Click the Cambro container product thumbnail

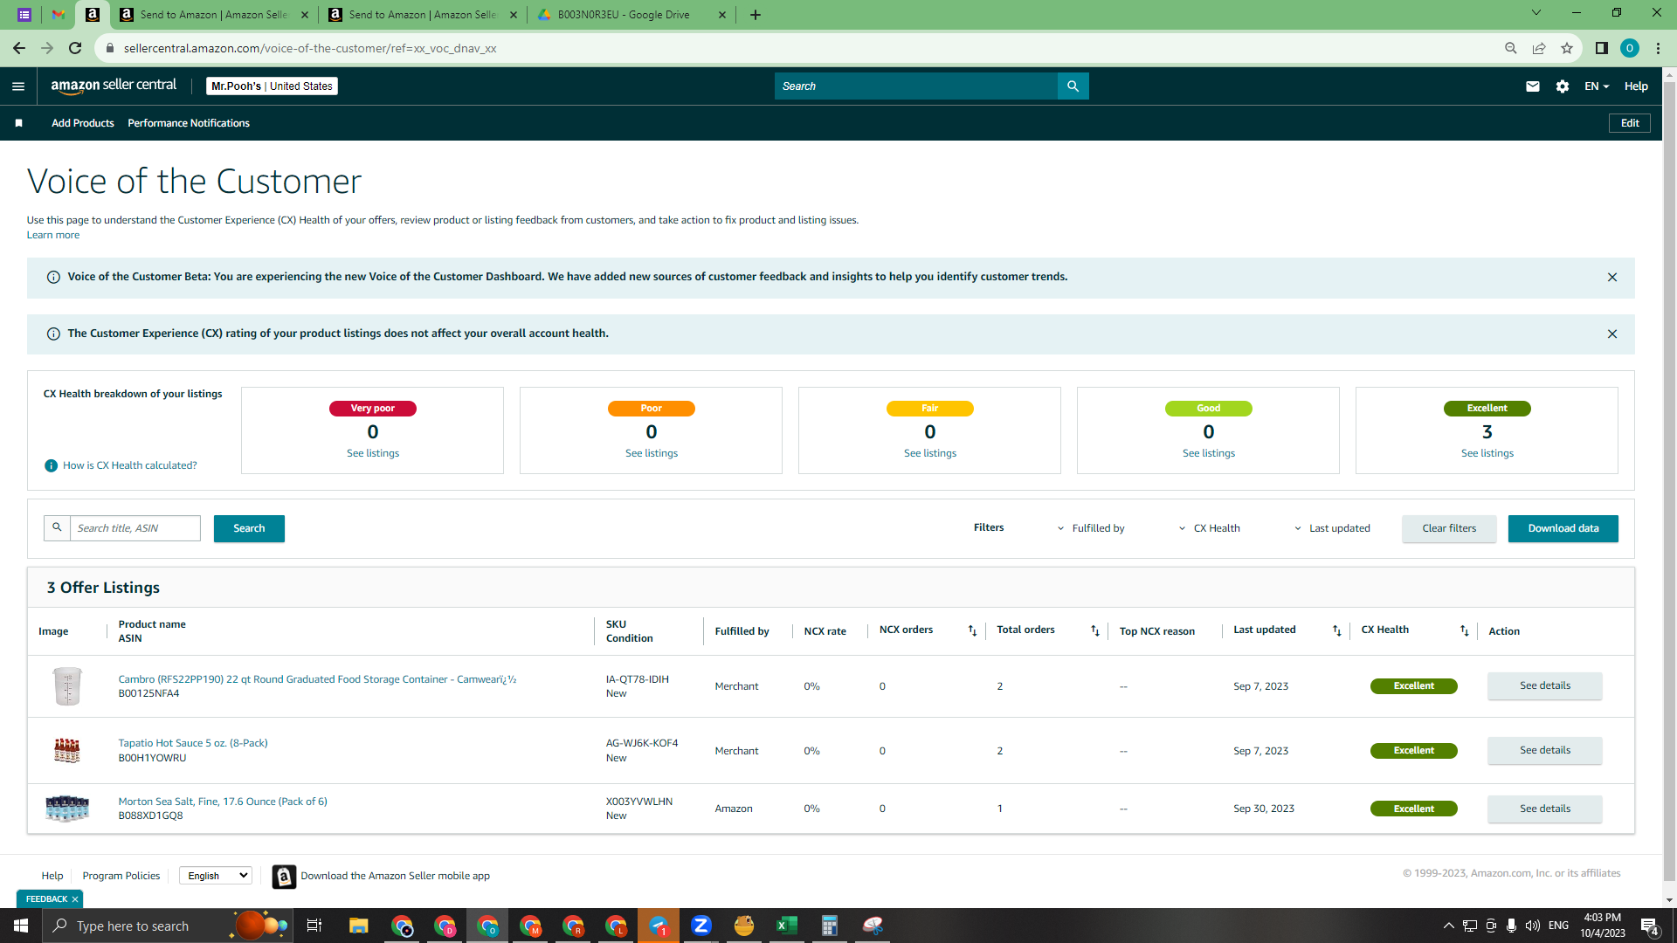pyautogui.click(x=67, y=686)
